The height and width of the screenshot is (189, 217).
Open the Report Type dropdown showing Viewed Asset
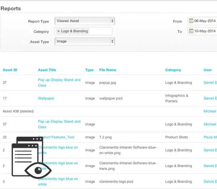85,21
